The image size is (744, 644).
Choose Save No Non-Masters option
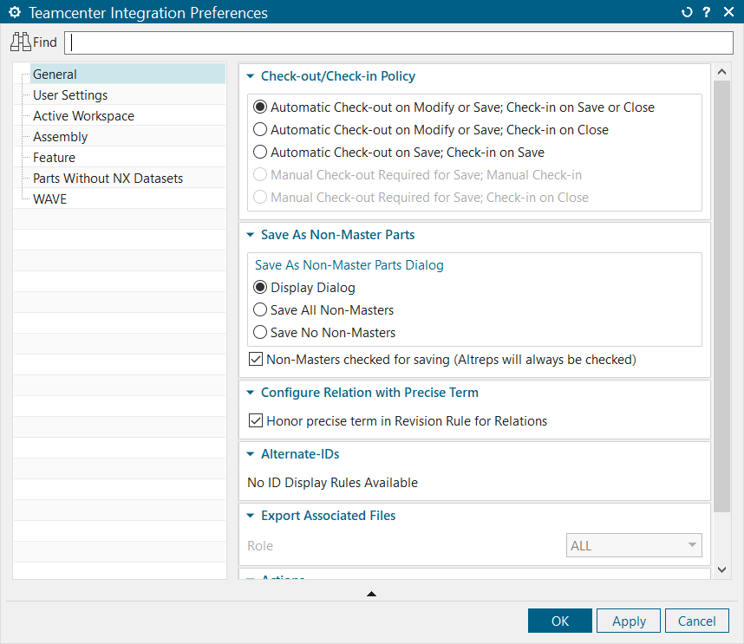[260, 332]
